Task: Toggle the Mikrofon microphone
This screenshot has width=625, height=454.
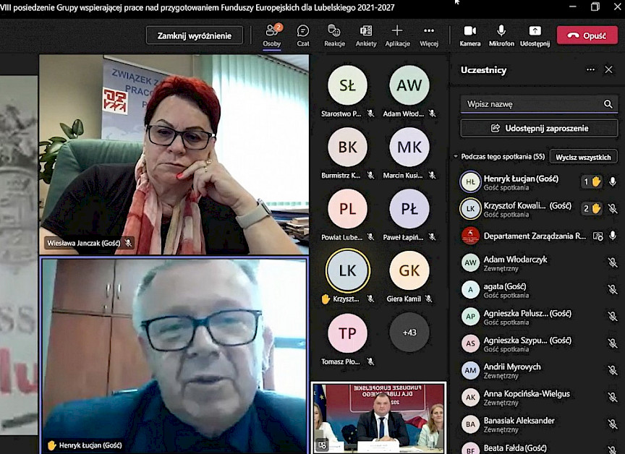Action: [501, 35]
